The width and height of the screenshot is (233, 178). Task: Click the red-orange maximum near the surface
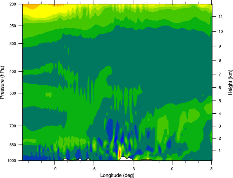click(120, 153)
